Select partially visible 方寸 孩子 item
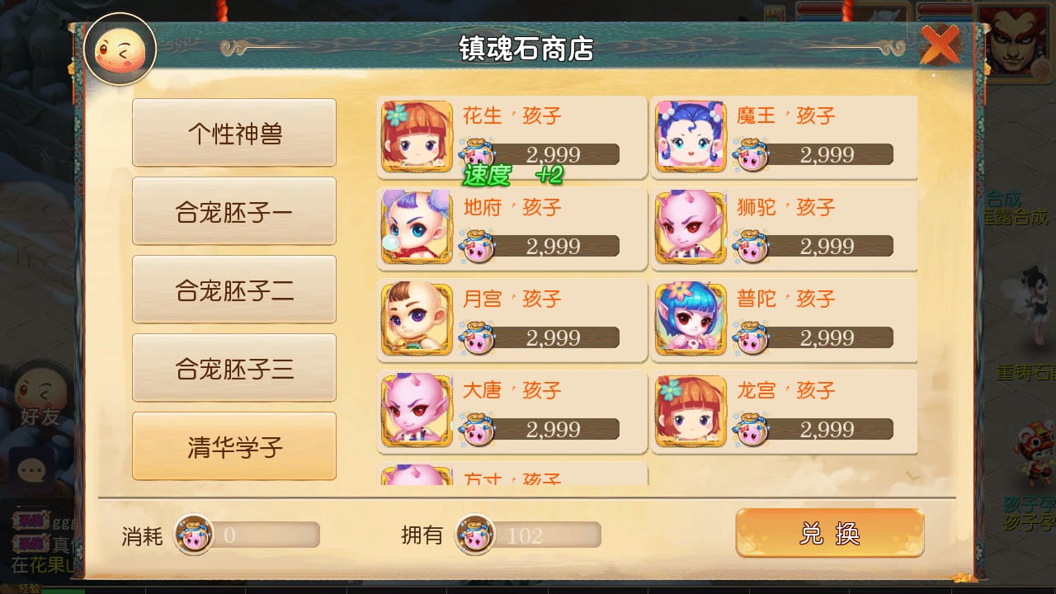The width and height of the screenshot is (1056, 594). tap(512, 474)
